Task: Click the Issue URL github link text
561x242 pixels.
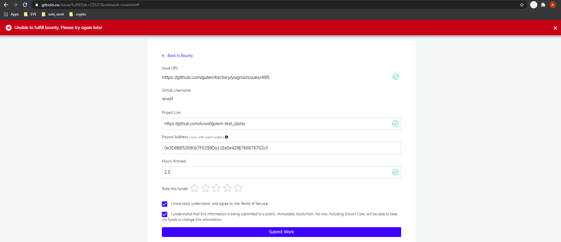Action: (216, 77)
